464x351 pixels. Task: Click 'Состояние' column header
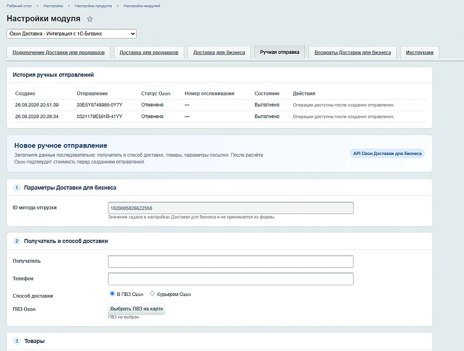(267, 94)
